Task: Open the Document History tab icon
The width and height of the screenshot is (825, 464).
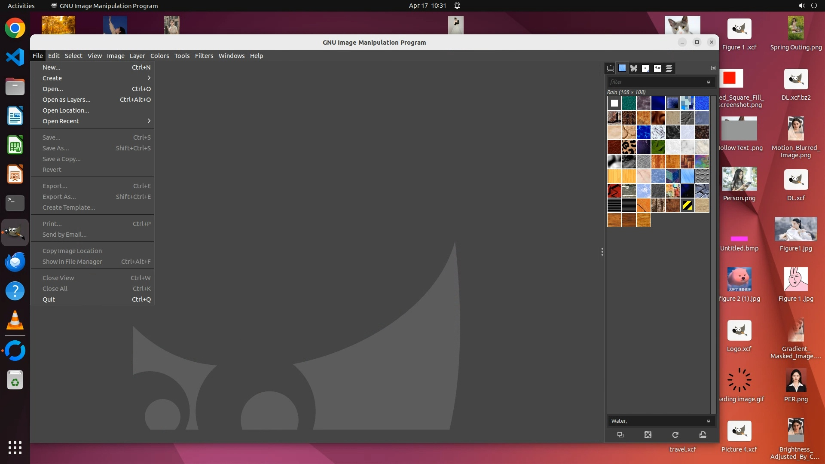Action: [669, 68]
